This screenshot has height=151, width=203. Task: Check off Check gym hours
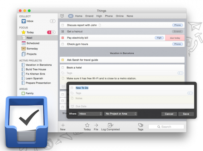pyautogui.click(x=63, y=44)
